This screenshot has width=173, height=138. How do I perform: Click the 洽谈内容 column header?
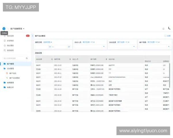point(112,59)
